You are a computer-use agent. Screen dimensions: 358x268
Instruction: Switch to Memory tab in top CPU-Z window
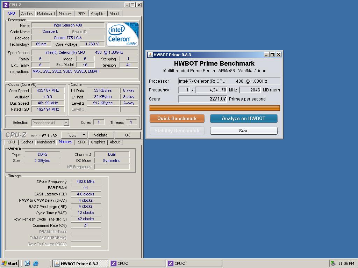(x=65, y=14)
